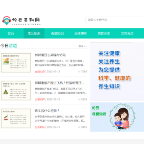144x144 pixels.
Task: Open thumbnail of 床头放什么植物 article
Action: pos(16,118)
